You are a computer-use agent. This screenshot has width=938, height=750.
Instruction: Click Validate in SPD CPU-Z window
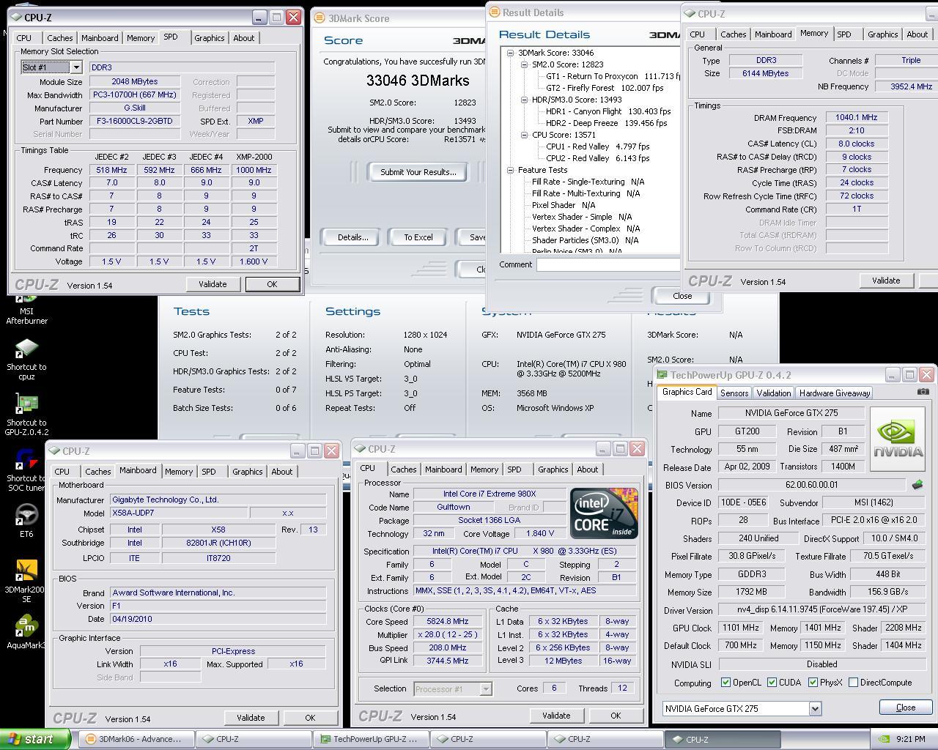pyautogui.click(x=213, y=284)
